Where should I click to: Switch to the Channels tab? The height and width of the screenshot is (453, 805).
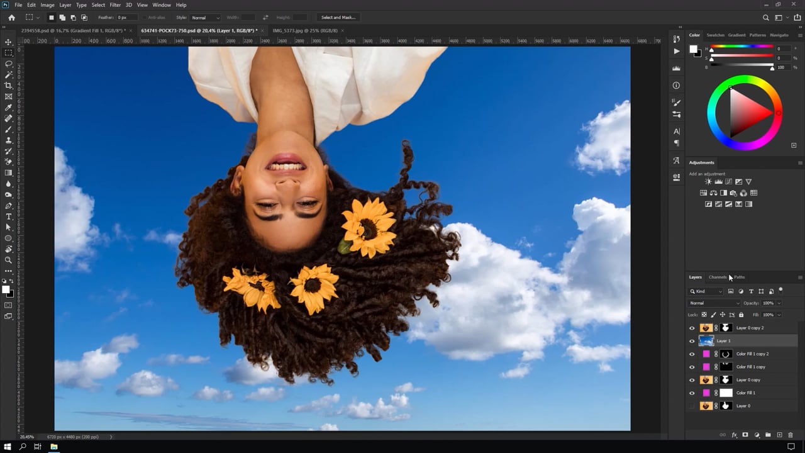pos(718,277)
